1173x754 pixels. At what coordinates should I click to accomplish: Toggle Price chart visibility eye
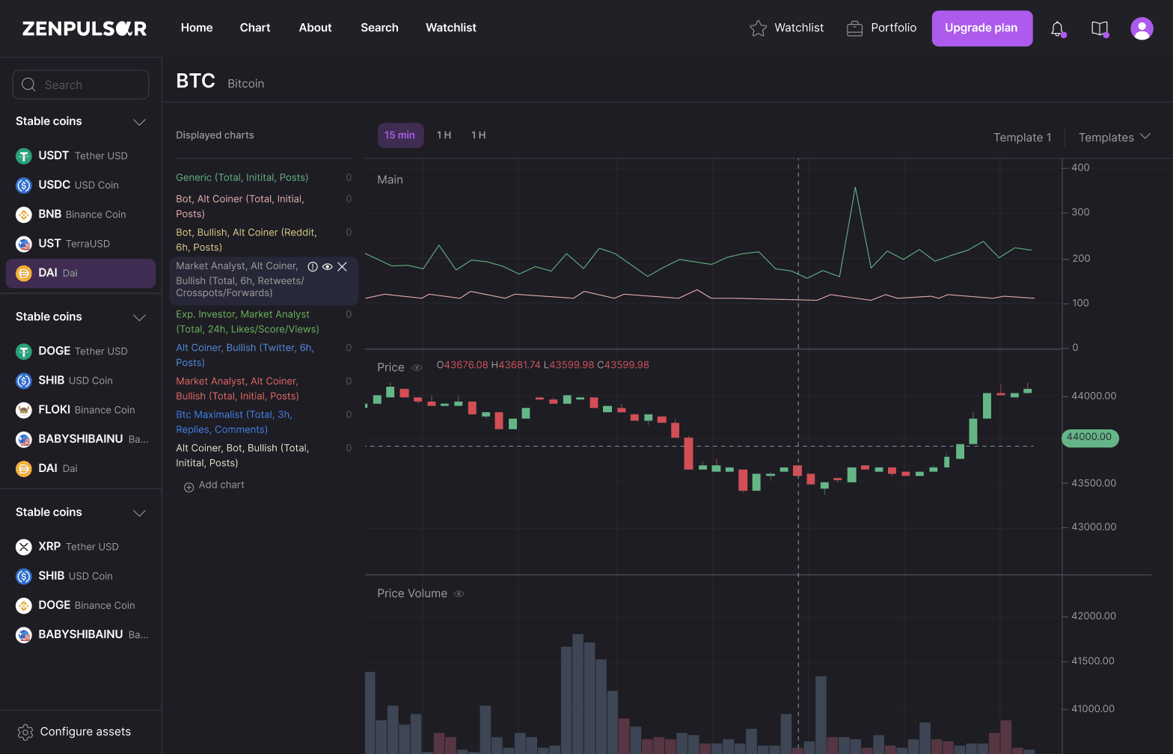[x=417, y=367]
